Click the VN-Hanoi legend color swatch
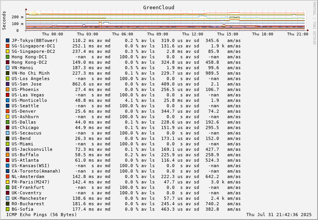Screen dimensions: 318x220 coord(8,68)
